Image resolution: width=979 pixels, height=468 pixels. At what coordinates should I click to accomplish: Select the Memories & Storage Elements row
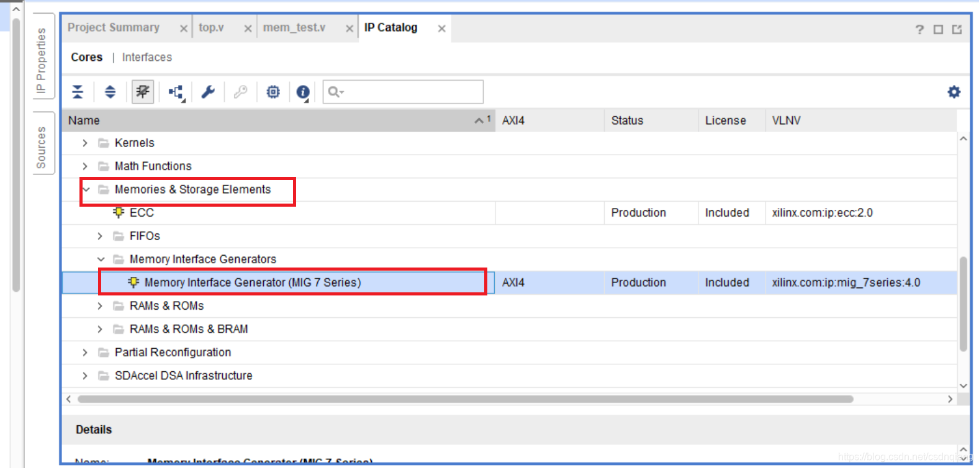click(x=509, y=189)
